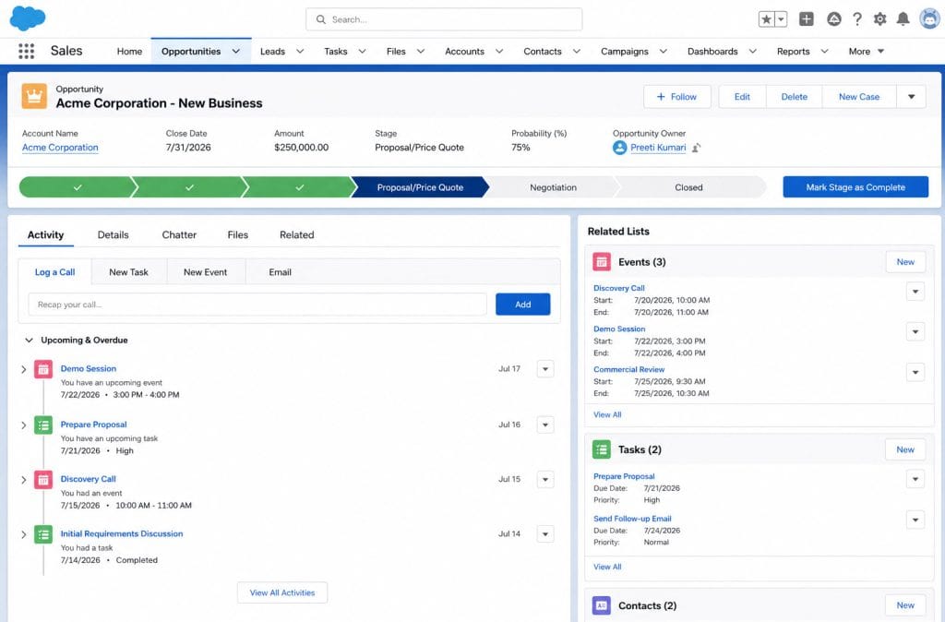Open the Trailhead guidance icon
The height and width of the screenshot is (622, 945).
tap(834, 19)
